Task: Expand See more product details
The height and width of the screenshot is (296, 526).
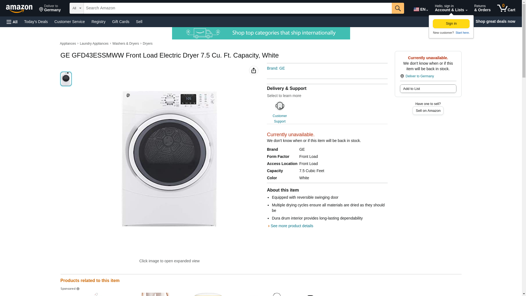Action: [291, 226]
